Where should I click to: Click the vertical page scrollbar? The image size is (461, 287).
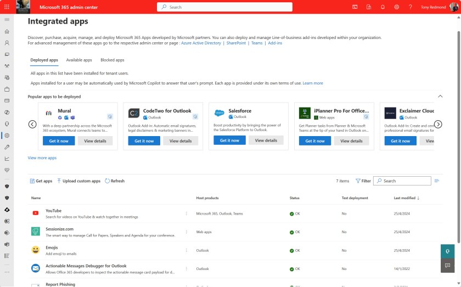coord(459,137)
